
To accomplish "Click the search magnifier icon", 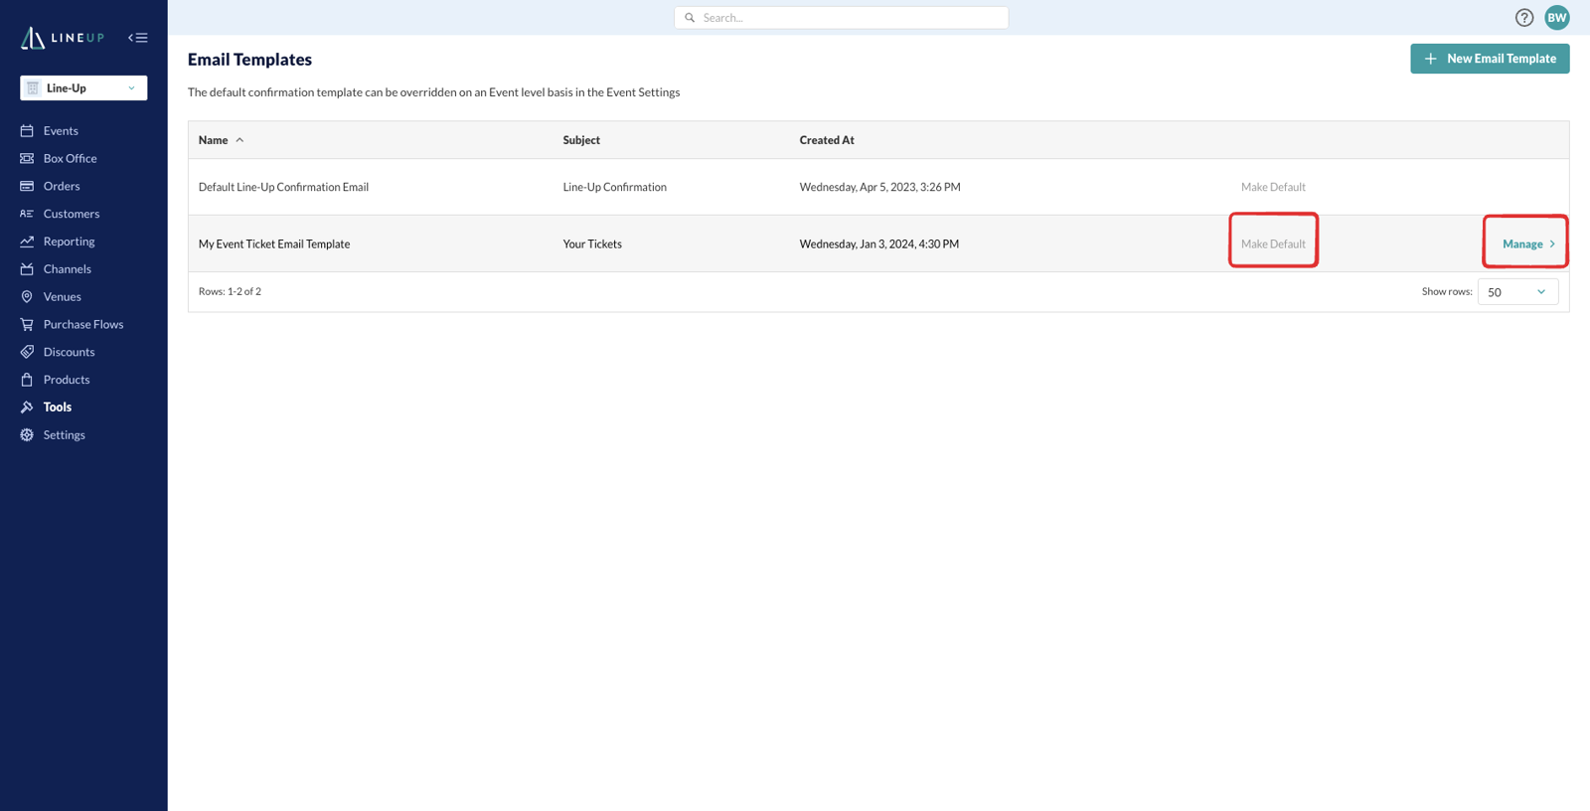I will click(690, 18).
